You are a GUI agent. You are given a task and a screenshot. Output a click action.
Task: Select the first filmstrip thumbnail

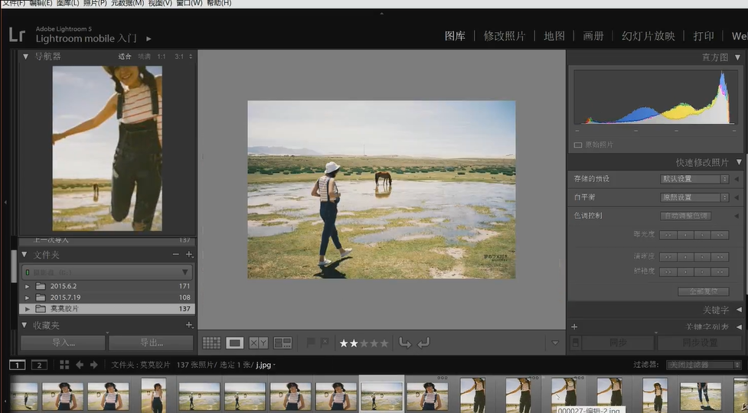(x=24, y=395)
